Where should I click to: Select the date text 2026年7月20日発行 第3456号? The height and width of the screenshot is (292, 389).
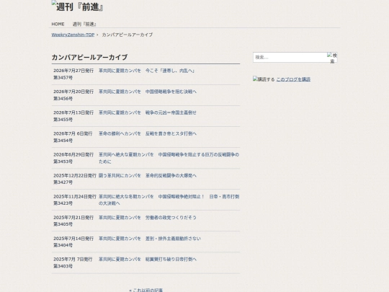click(73, 95)
